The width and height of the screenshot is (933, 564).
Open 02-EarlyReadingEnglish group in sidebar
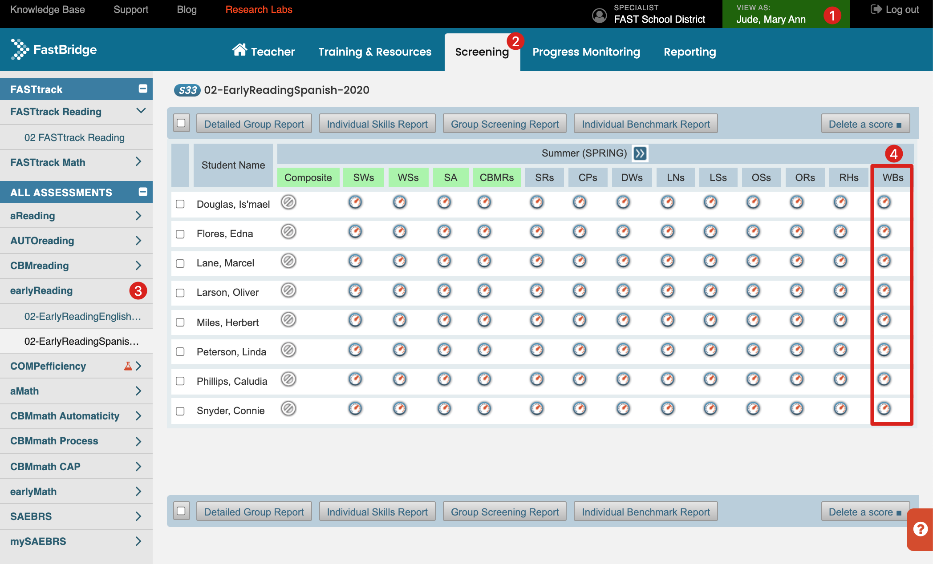pos(83,316)
